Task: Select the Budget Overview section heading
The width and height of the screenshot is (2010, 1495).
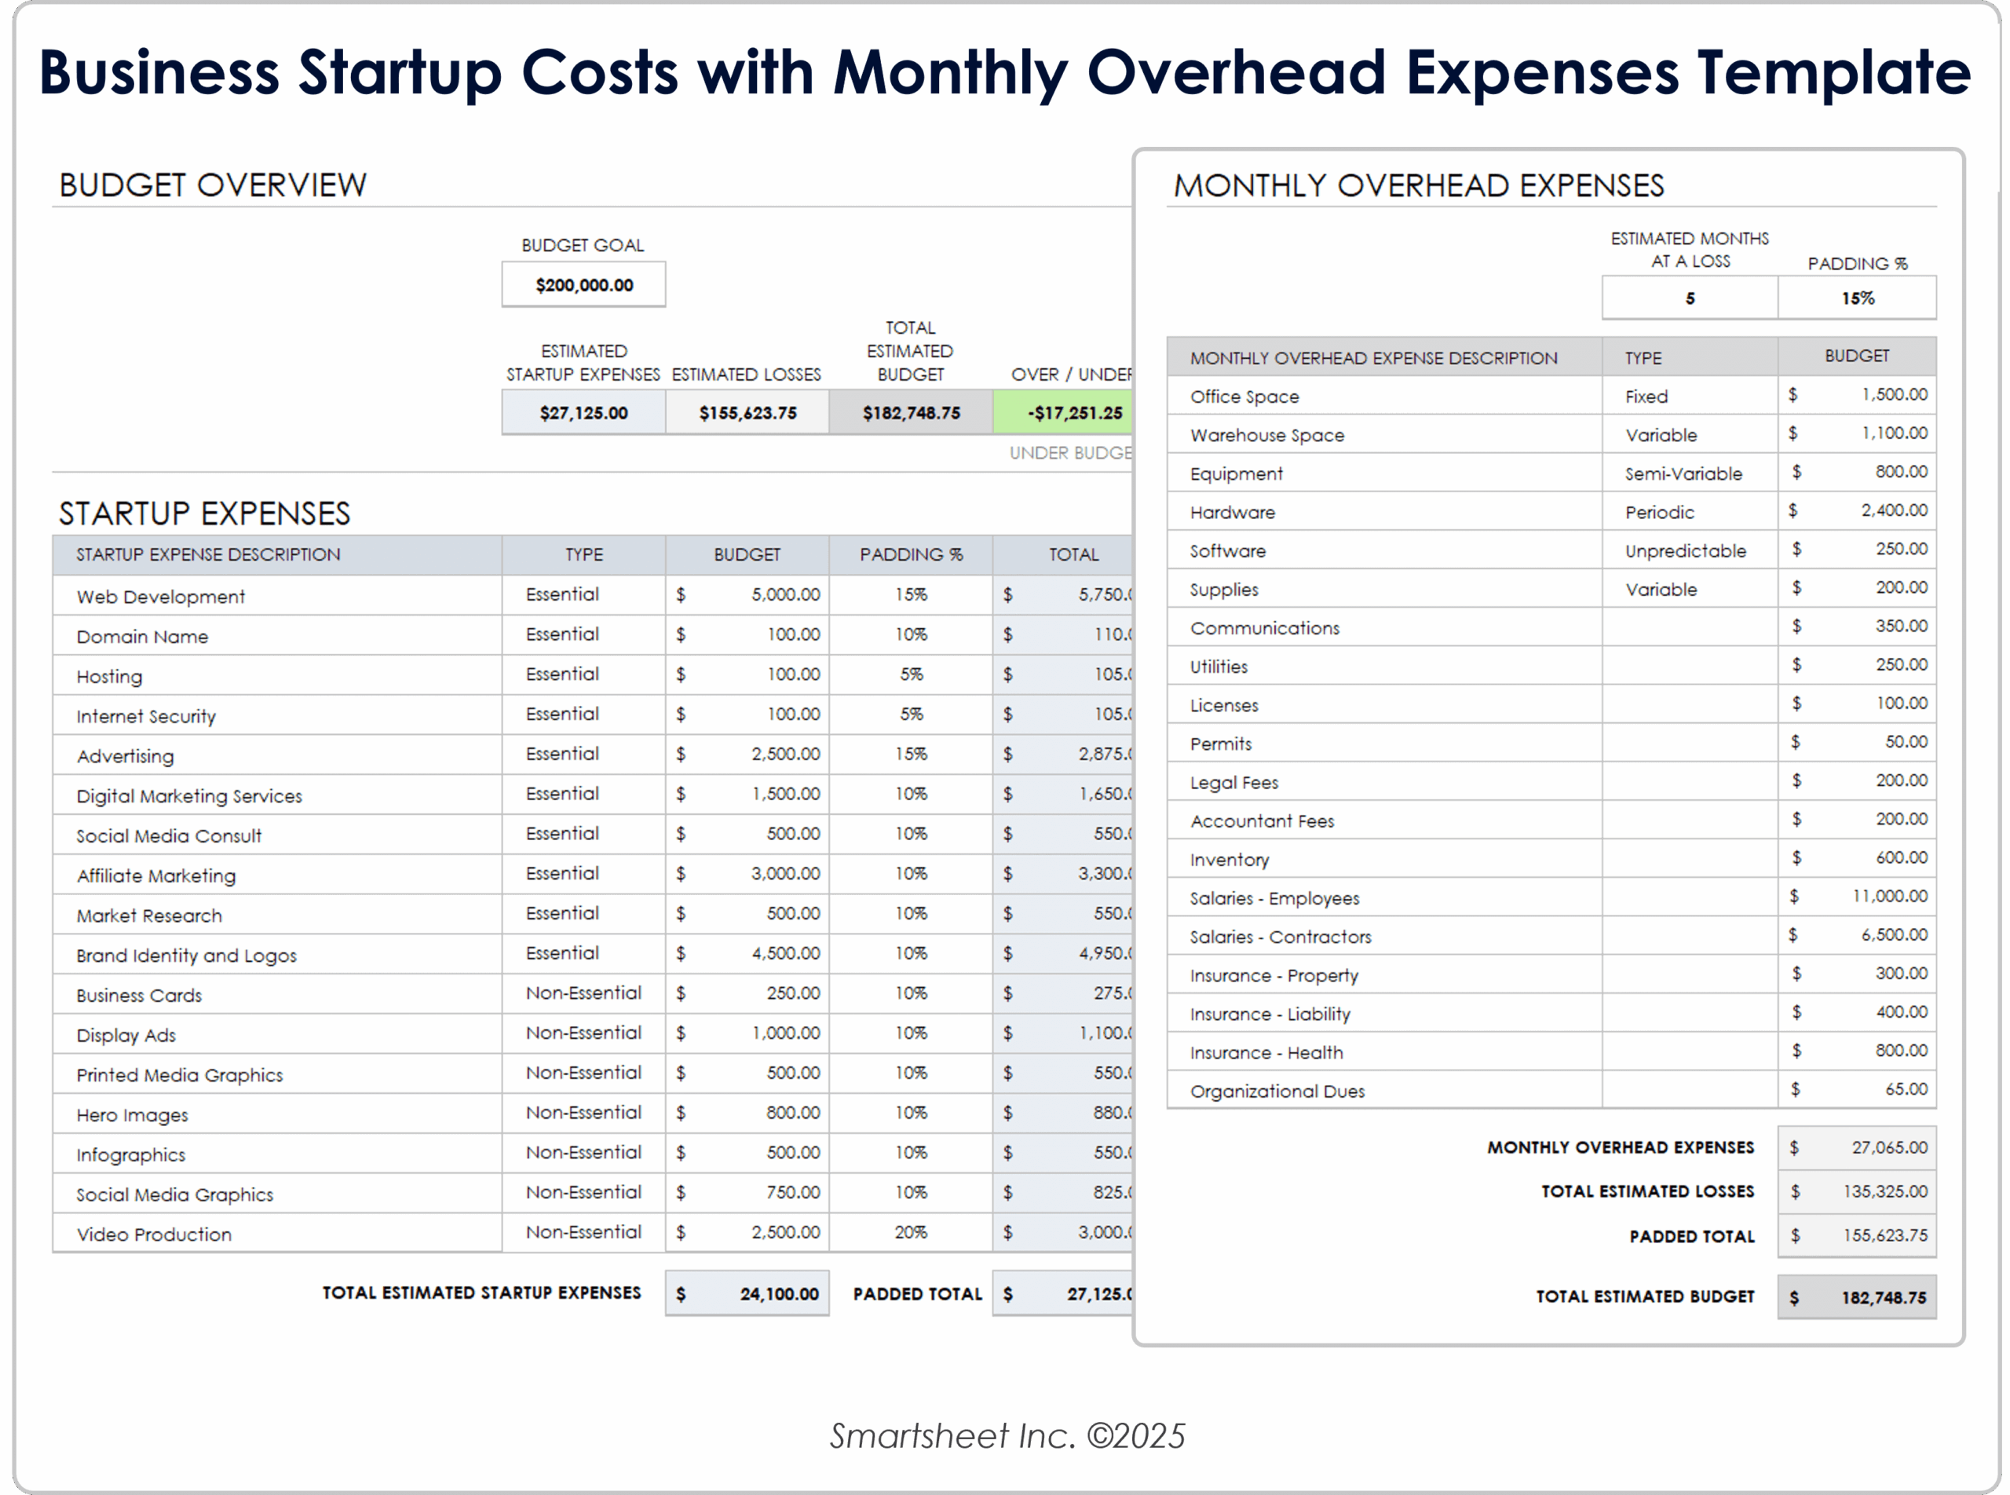Action: pos(213,185)
